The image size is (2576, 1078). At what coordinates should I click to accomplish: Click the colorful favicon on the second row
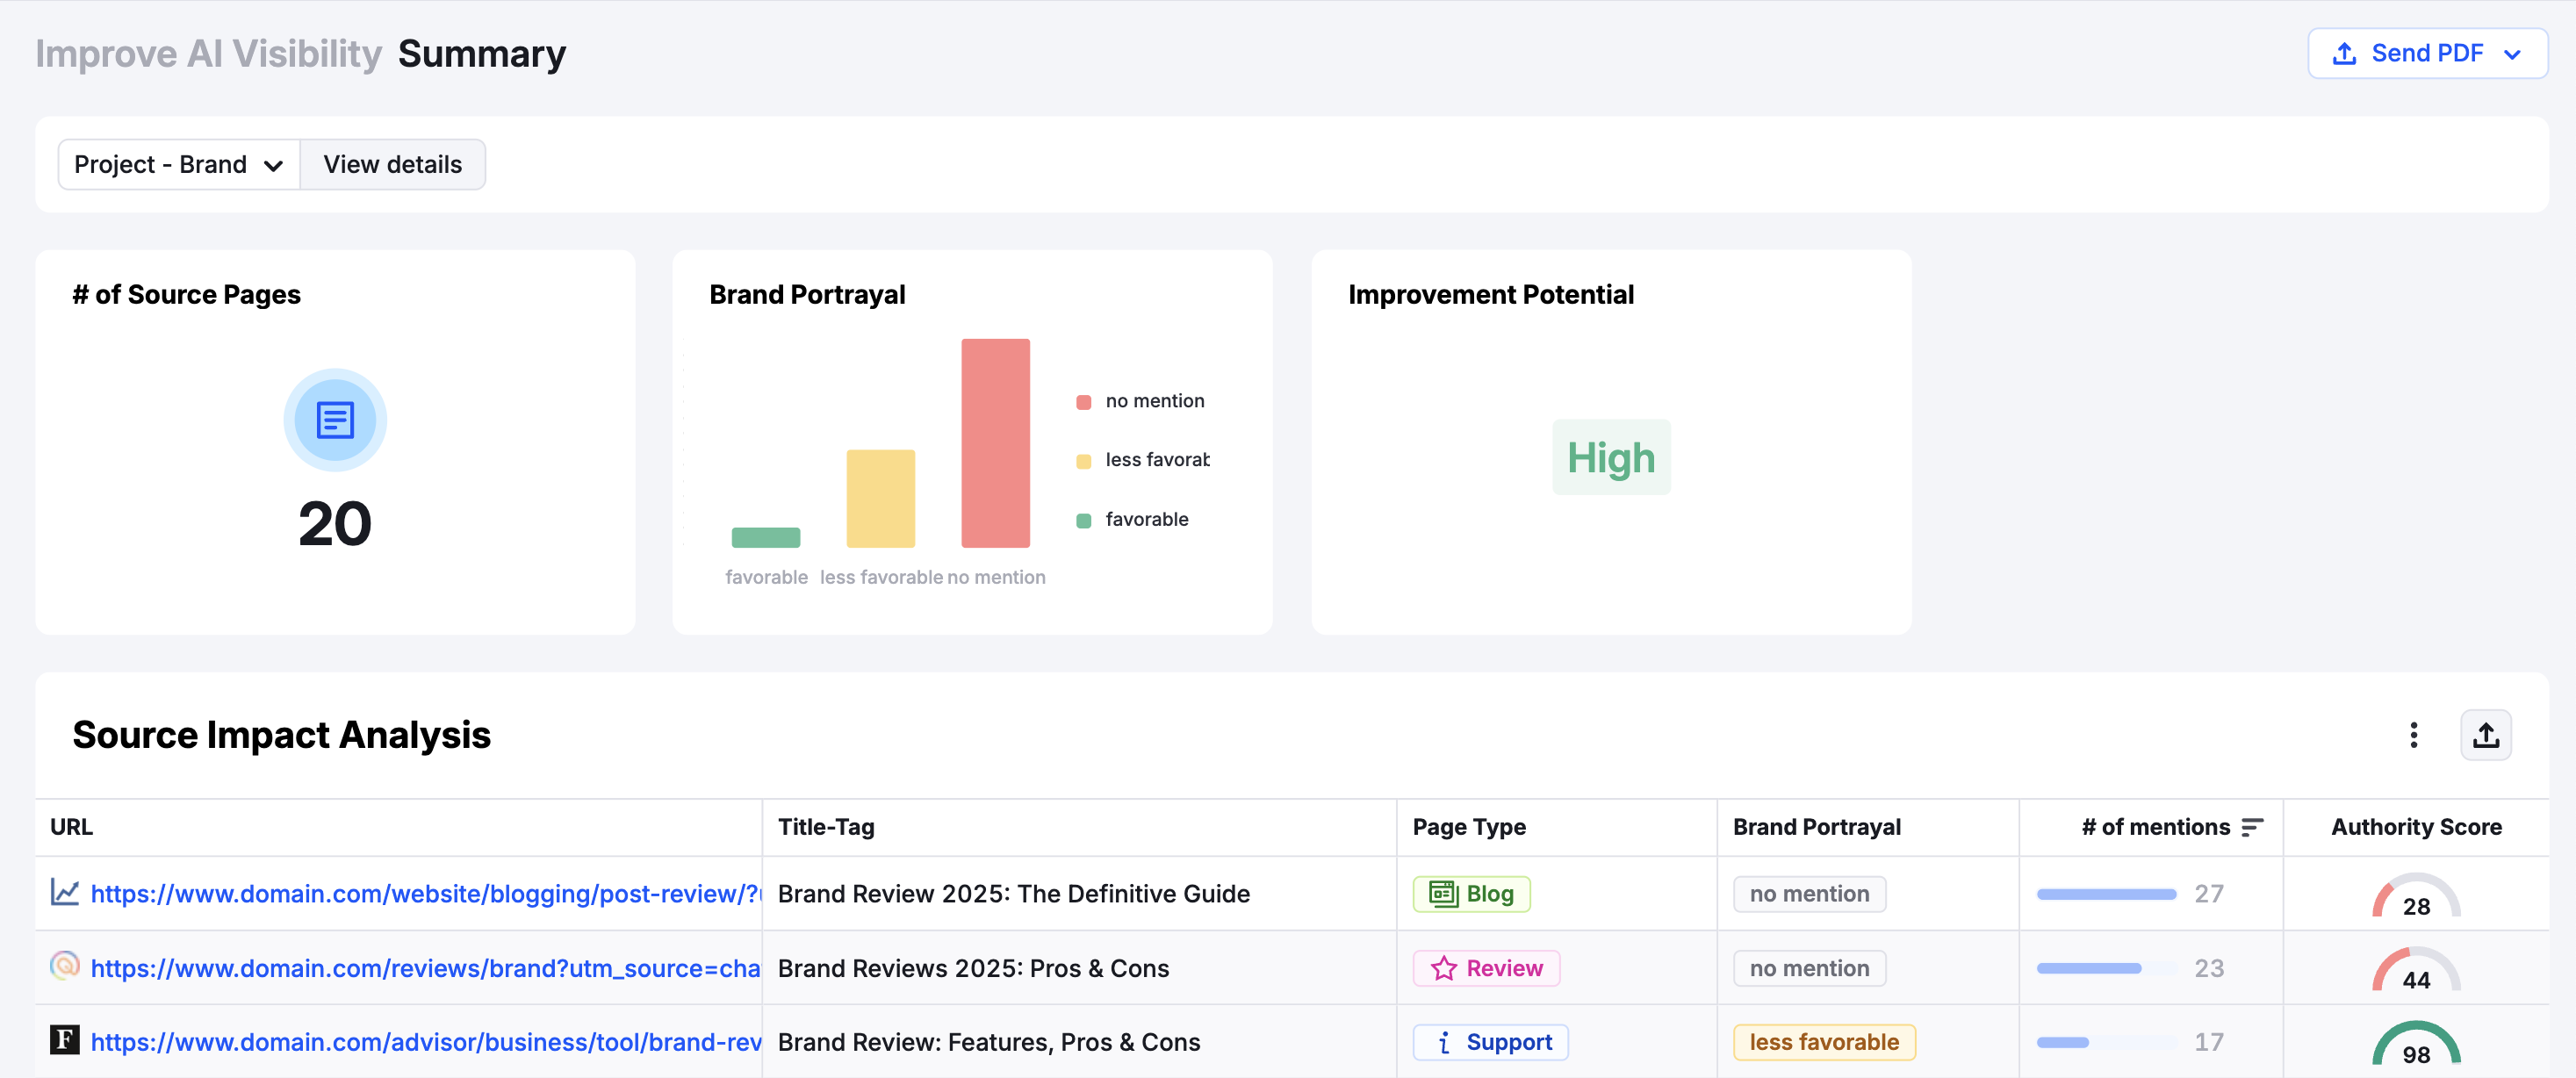click(64, 967)
